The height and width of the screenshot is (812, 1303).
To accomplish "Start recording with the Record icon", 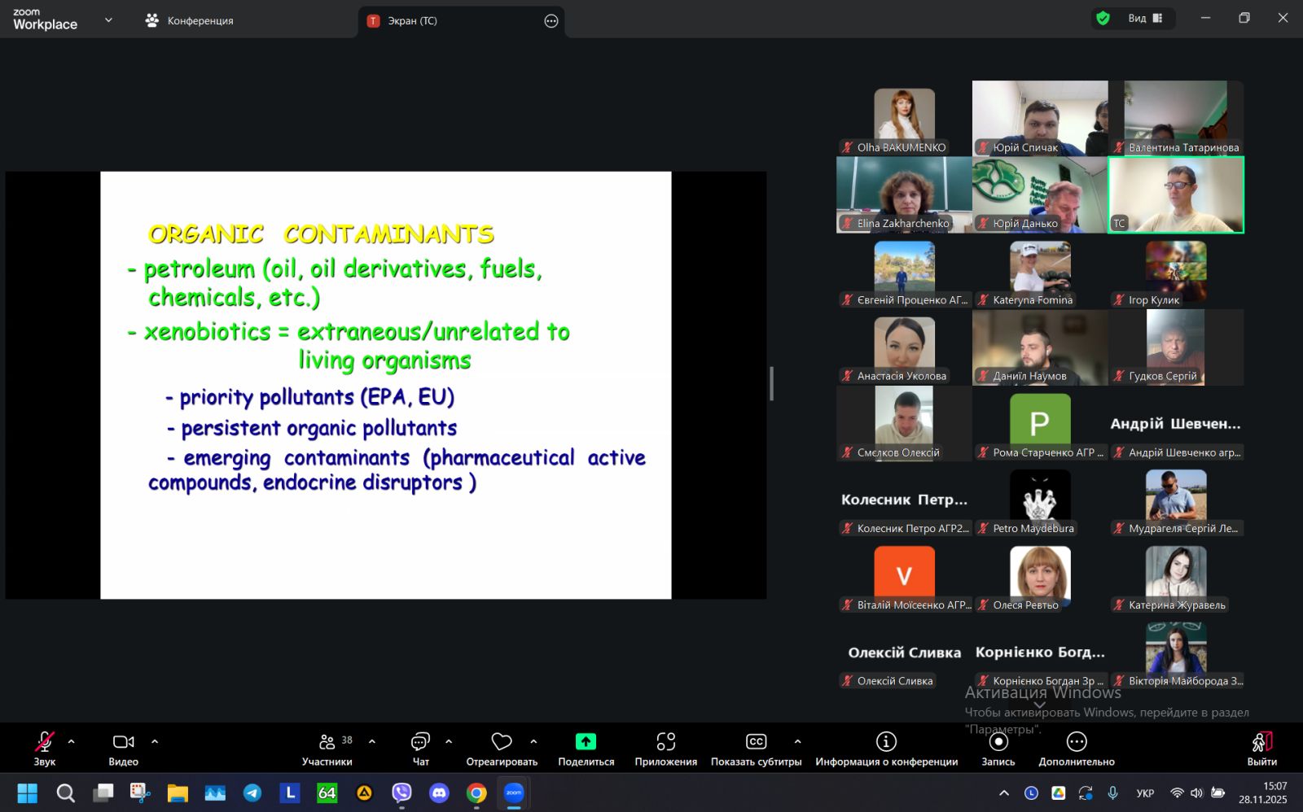I will [998, 742].
